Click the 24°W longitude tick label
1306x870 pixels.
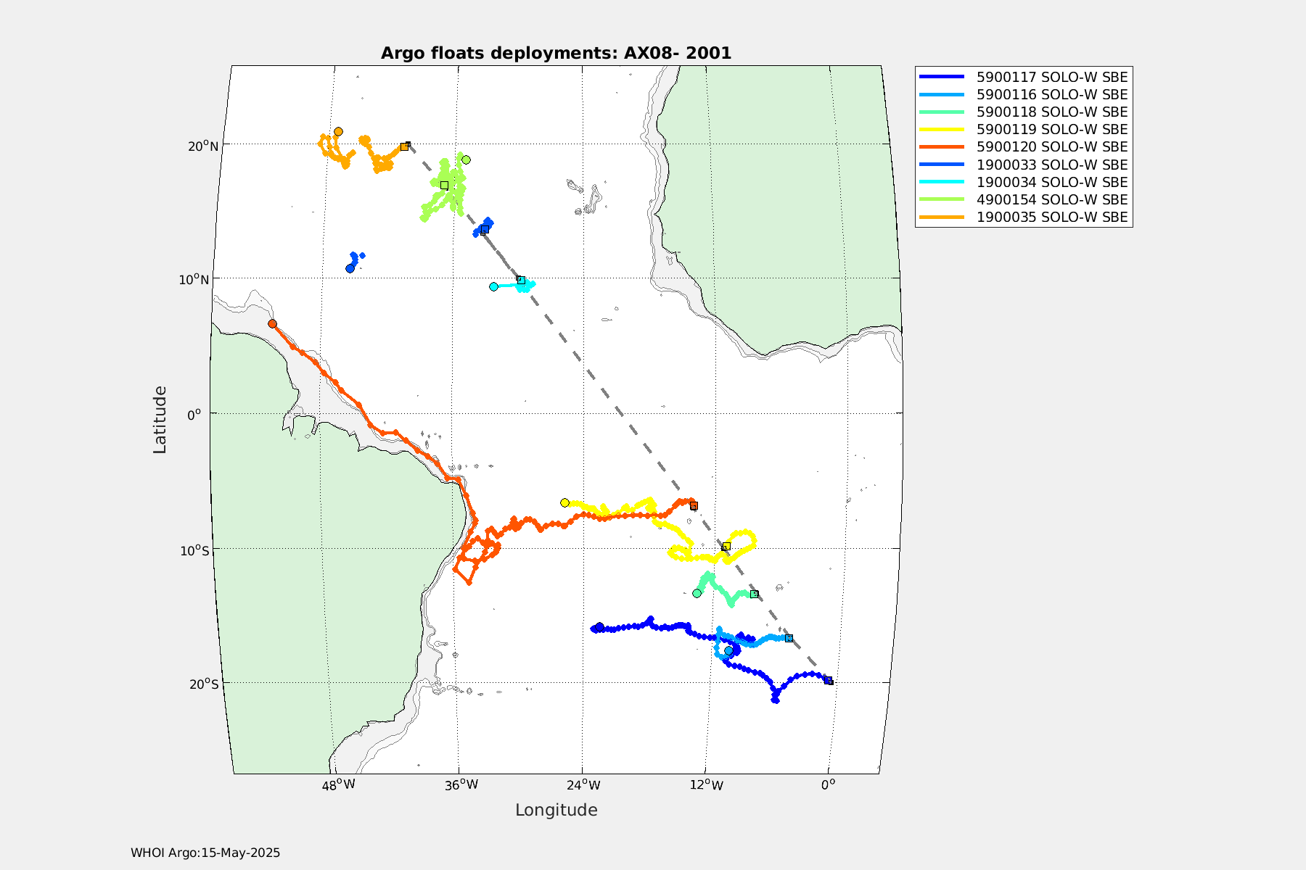point(584,785)
